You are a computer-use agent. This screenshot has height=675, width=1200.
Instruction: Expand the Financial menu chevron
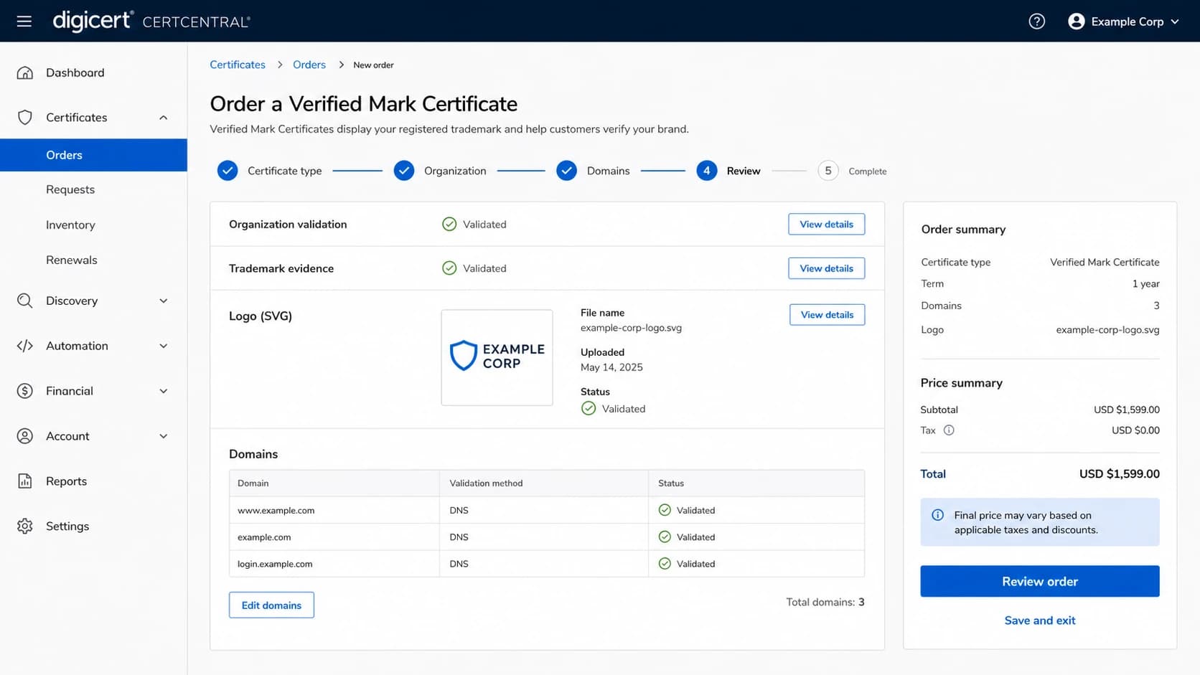click(x=164, y=391)
